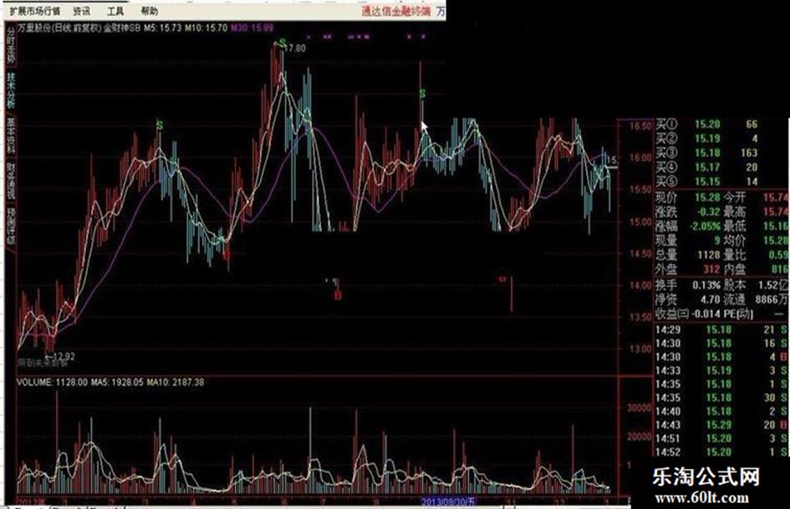Select the 14:29 tick row
The width and height of the screenshot is (790, 509).
(x=721, y=329)
